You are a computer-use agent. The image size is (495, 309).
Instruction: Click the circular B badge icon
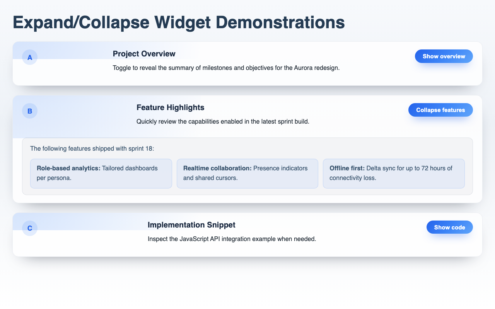tap(30, 111)
